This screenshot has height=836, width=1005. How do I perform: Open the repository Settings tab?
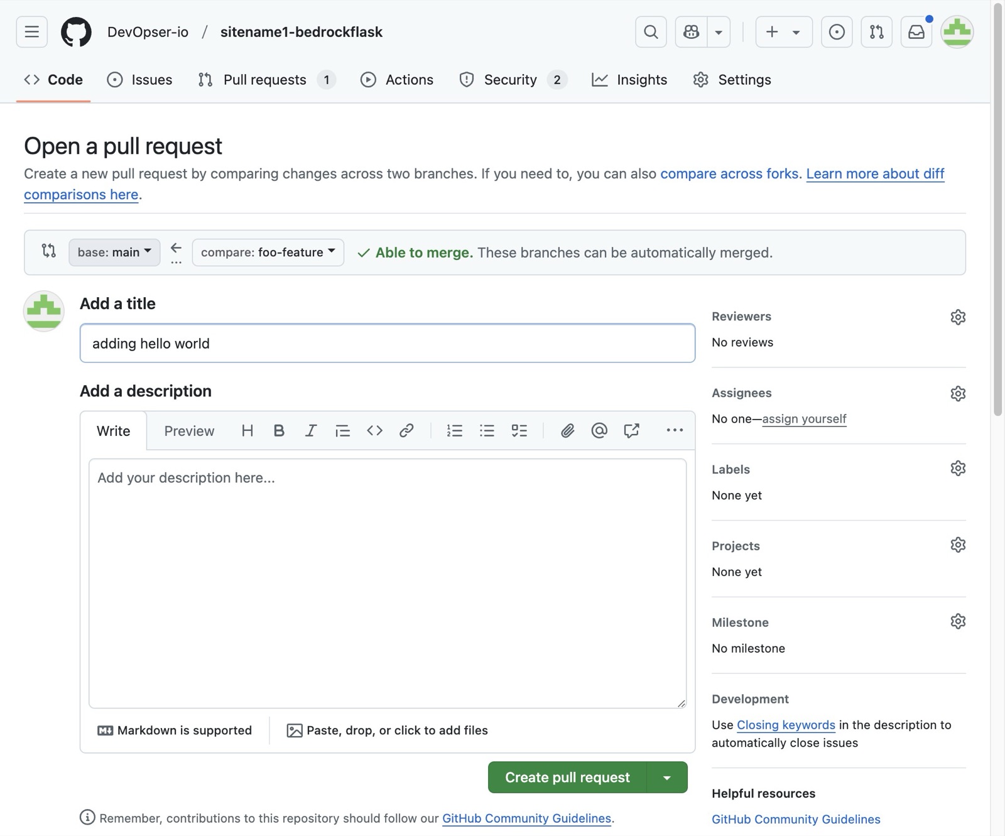(732, 80)
